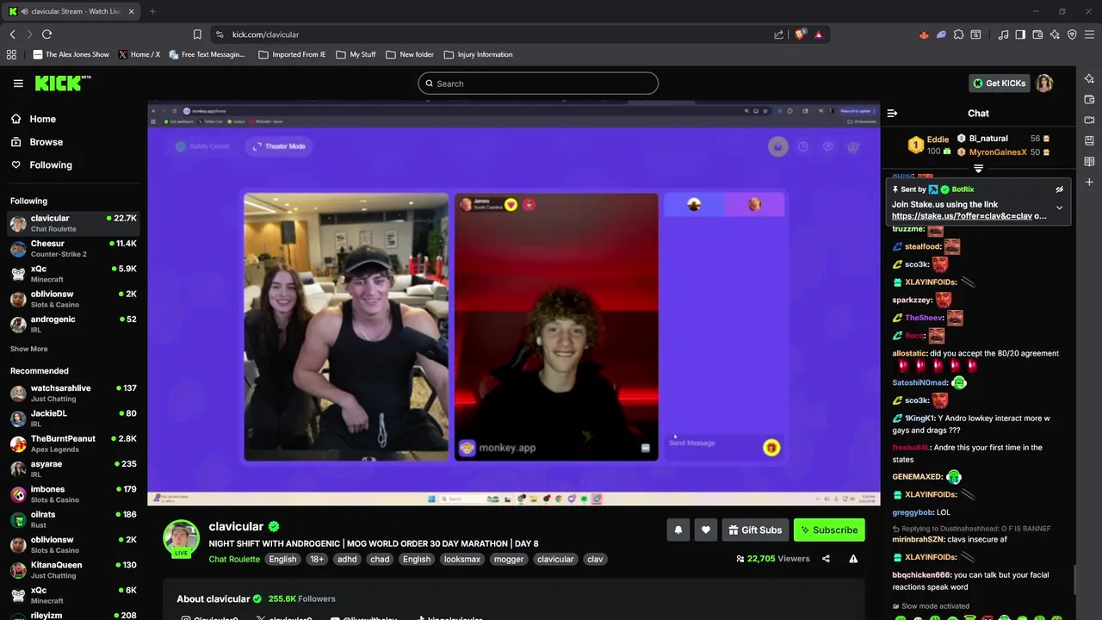Open the Home / X bookmark
This screenshot has height=620, width=1102.
[139, 54]
